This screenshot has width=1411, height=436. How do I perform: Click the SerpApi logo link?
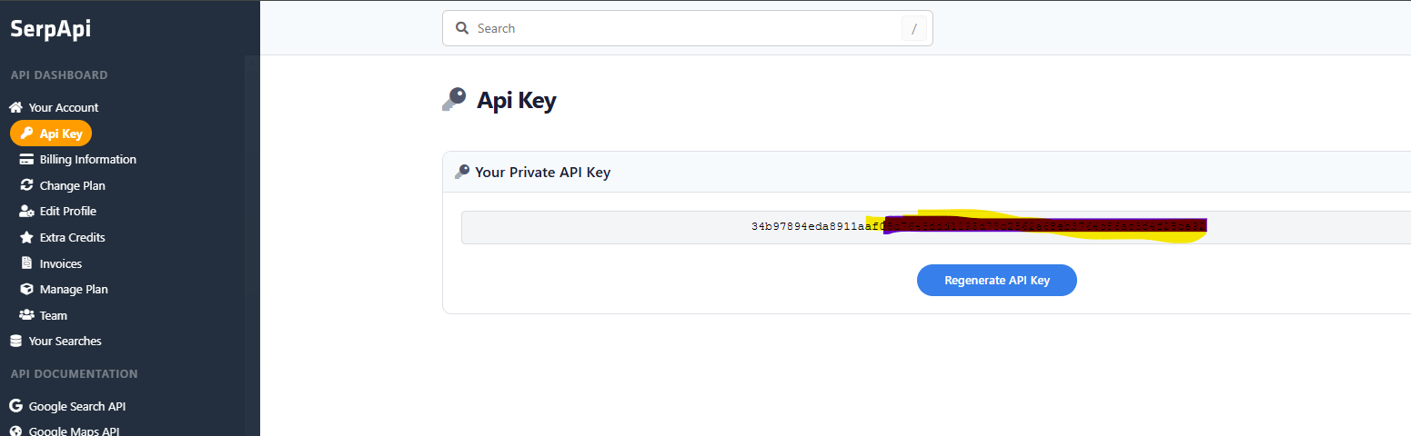51,29
